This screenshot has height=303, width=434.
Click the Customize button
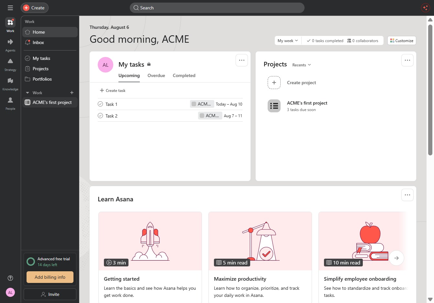click(x=402, y=40)
